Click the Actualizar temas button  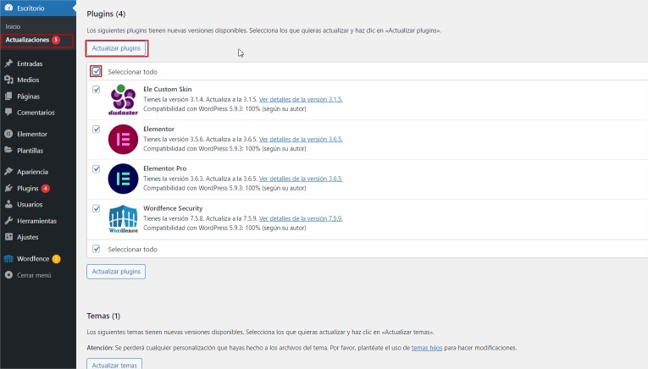coord(114,365)
